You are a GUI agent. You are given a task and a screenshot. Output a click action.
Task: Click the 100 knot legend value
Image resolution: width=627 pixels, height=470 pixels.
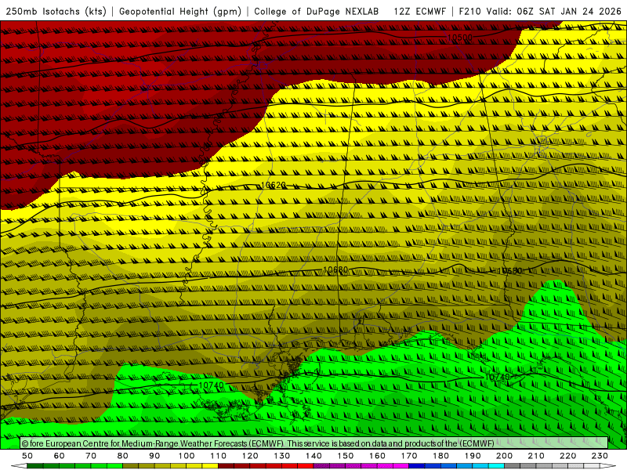tap(187, 456)
